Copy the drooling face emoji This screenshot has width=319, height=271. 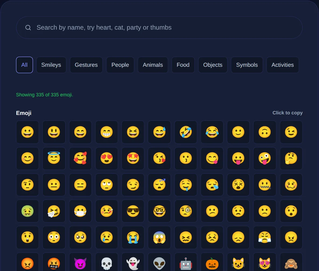186,185
